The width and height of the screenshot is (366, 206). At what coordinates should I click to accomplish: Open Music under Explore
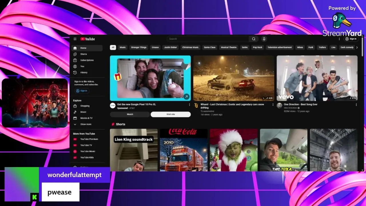[x=87, y=112]
